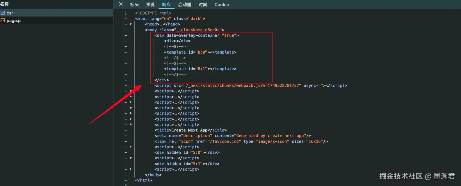Click the document icon beside csr
461x186 pixels.
pyautogui.click(x=3, y=13)
